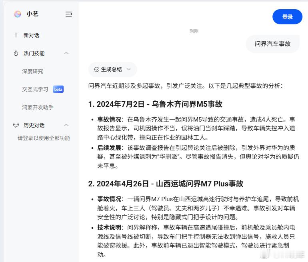Collapse the 历史对话 section chevron
Viewport: 308px width, 262px height.
click(66, 125)
